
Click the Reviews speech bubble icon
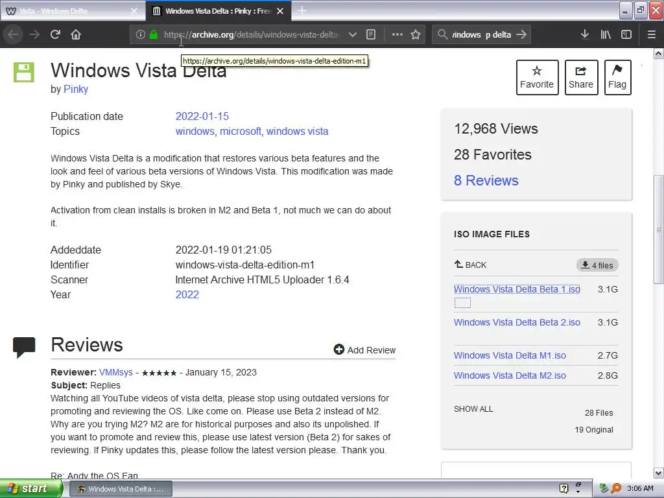click(x=24, y=347)
